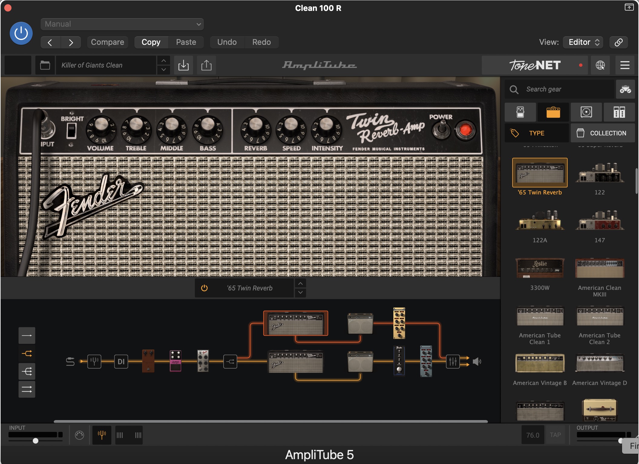Click the Search gear field
Image resolution: width=639 pixels, height=464 pixels.
coord(560,89)
